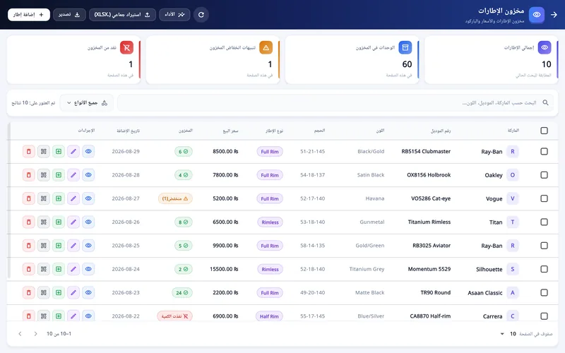Open rows per page dropdown showing 10
The image size is (565, 353).
(508, 334)
